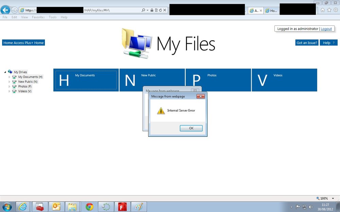Expand the Photos (P) tree node

point(9,86)
